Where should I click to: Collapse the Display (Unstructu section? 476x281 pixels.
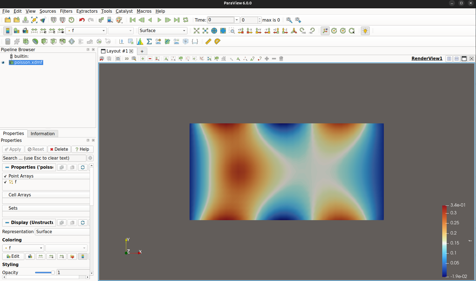click(29, 223)
